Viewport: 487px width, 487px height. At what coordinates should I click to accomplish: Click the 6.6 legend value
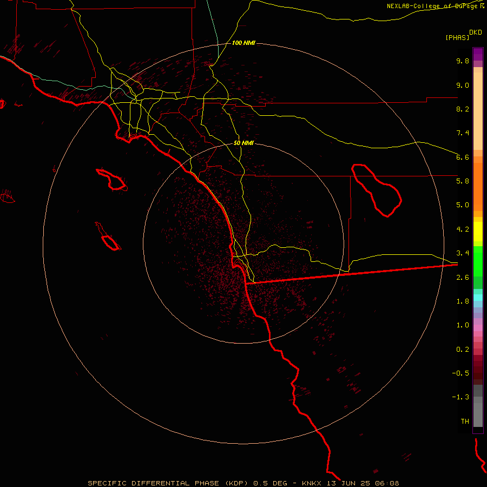[x=463, y=157]
